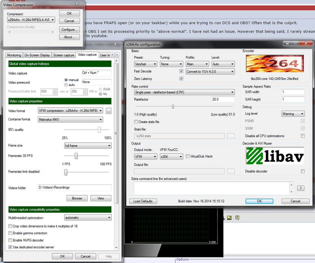Click Video capture hotkey field
Viewport: 315px width, 263px height.
(96, 73)
